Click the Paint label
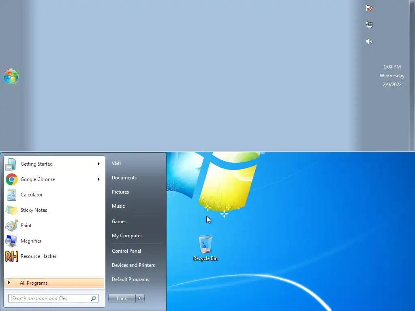415x311 pixels. point(26,225)
